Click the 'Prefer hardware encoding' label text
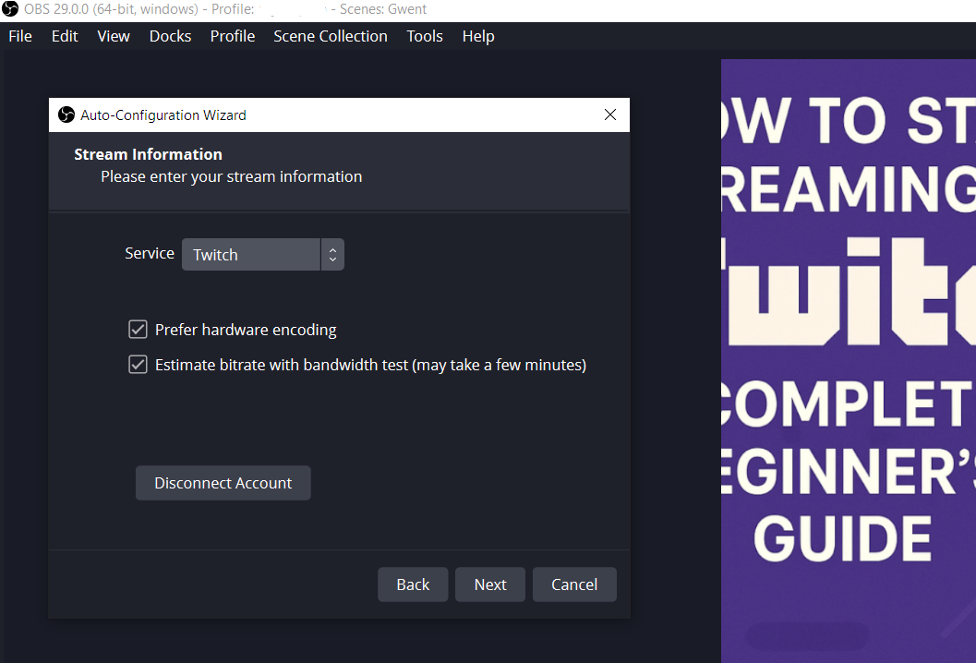 coord(246,330)
